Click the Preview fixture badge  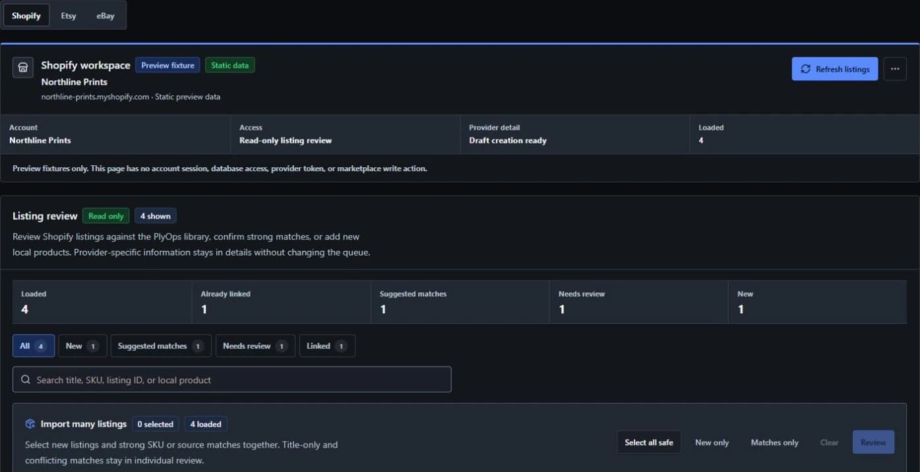tap(168, 65)
